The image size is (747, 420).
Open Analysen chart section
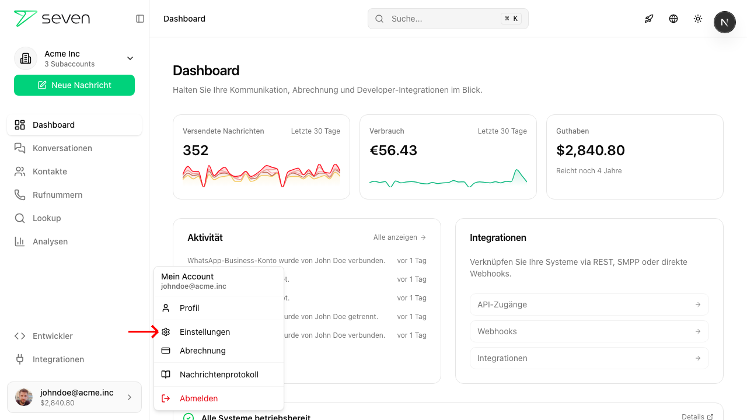click(50, 242)
